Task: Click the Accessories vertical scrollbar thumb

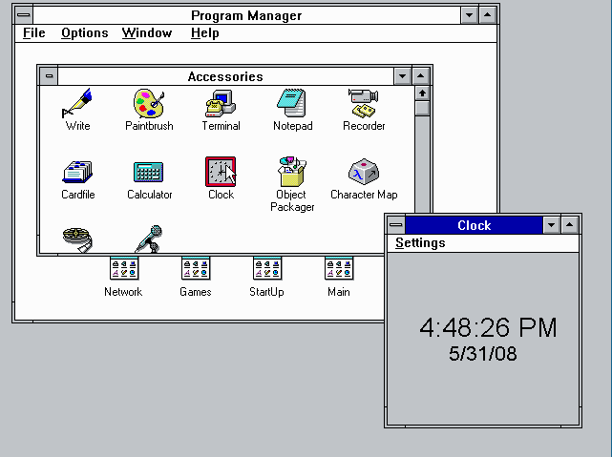Action: [x=422, y=108]
